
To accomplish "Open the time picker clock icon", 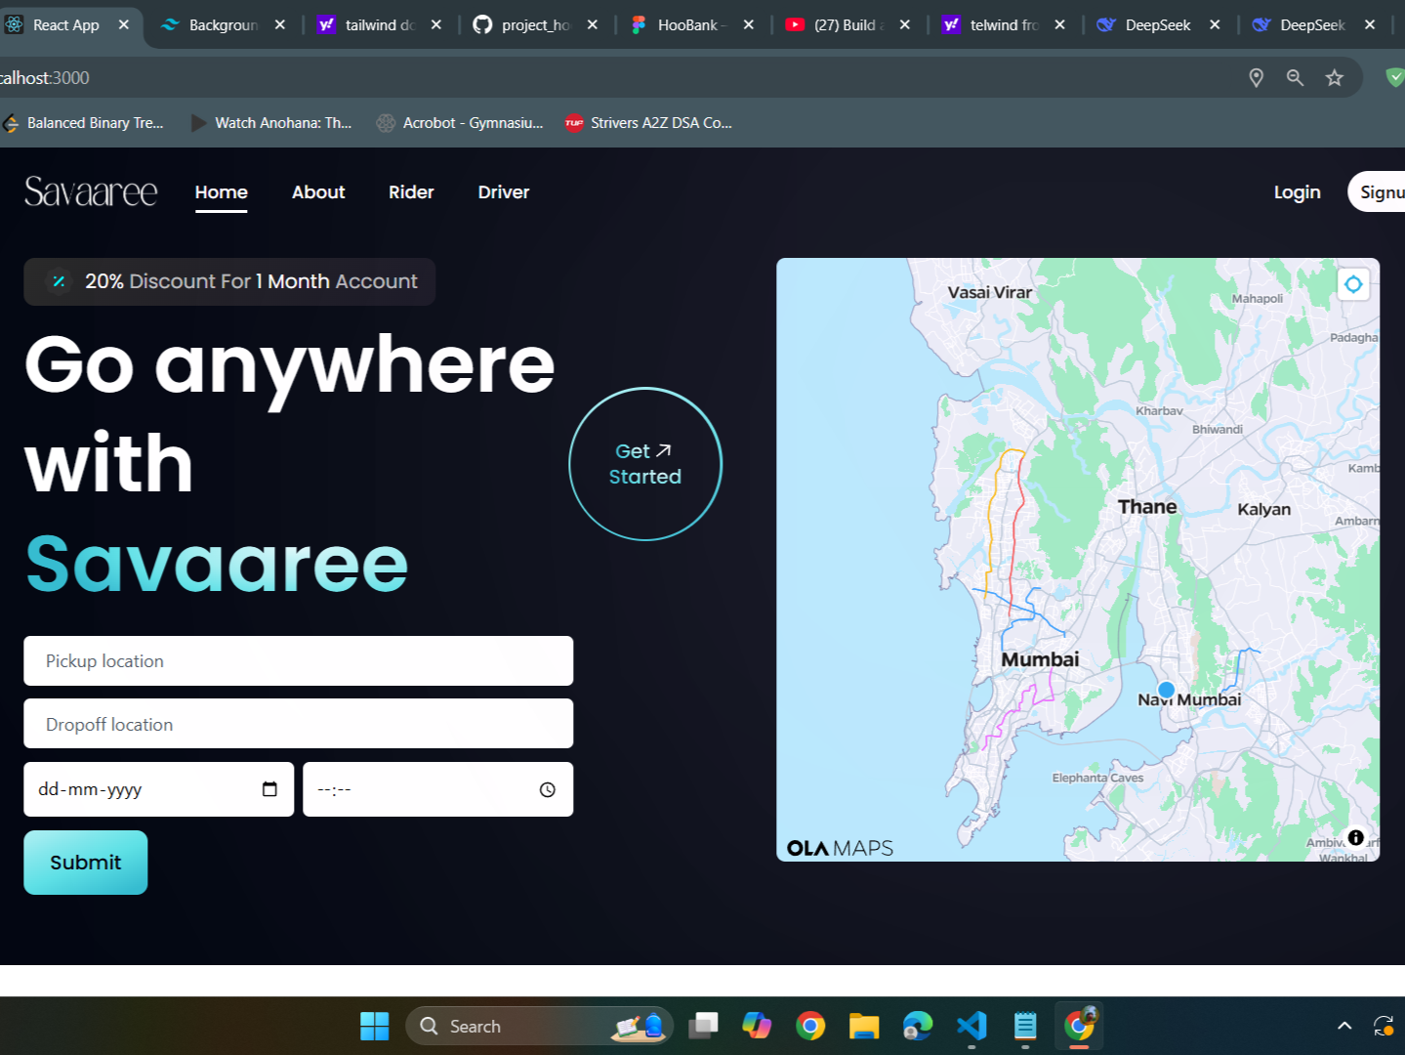I will click(548, 789).
